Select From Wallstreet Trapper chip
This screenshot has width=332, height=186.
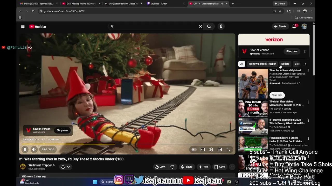click(x=262, y=64)
